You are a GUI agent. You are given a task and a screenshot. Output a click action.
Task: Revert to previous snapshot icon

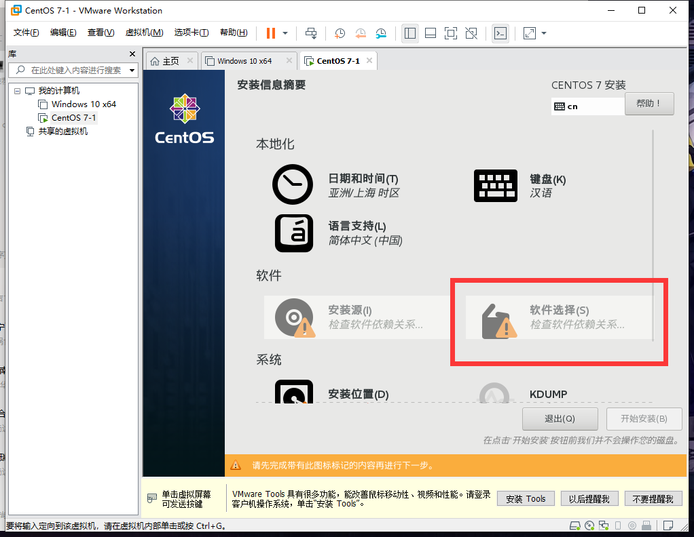point(361,33)
